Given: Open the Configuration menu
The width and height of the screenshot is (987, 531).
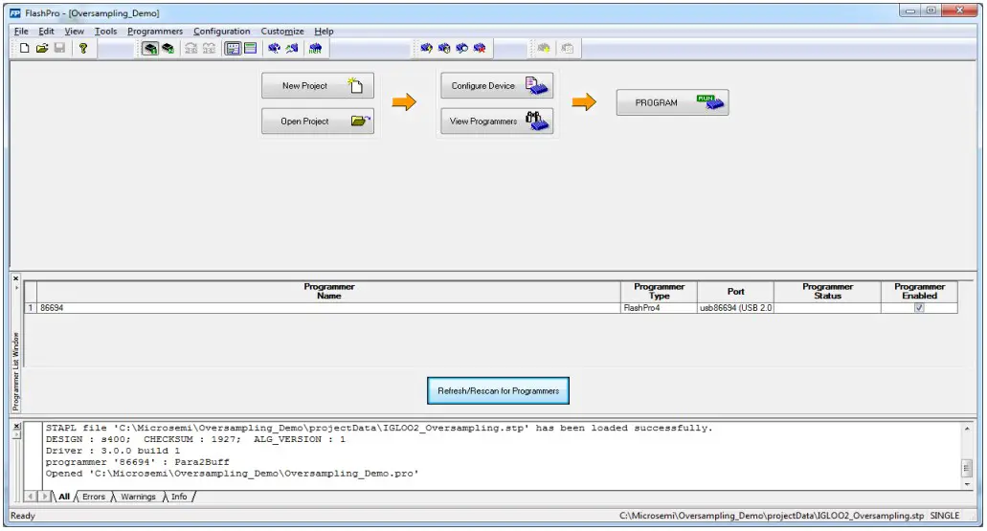Looking at the screenshot, I should point(221,31).
